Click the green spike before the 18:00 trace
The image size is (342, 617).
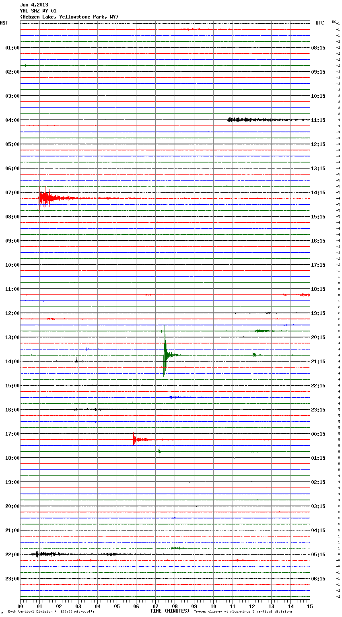(x=159, y=451)
